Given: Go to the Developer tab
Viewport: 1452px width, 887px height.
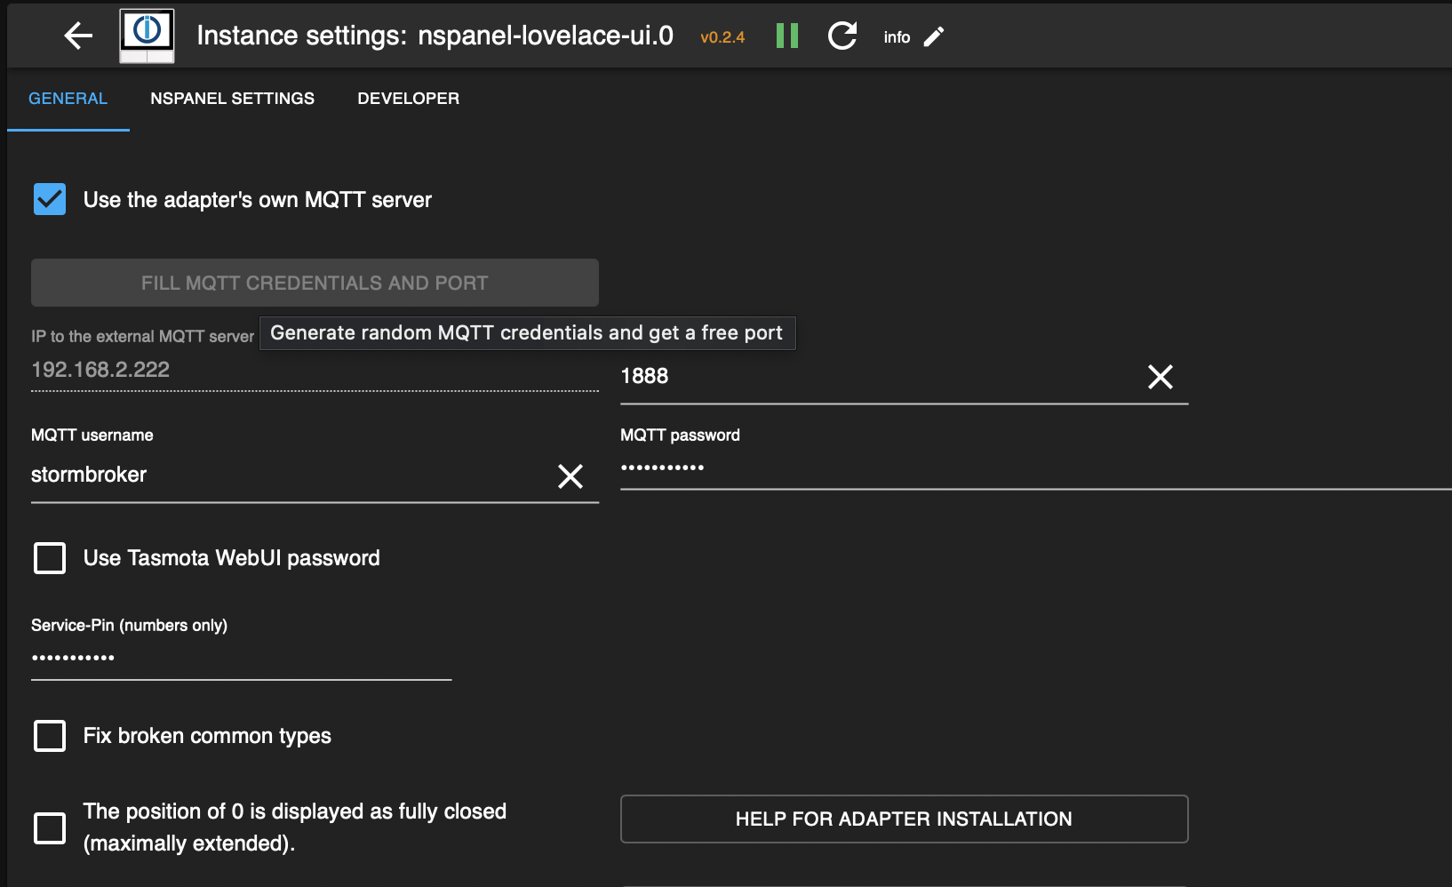Looking at the screenshot, I should coord(408,99).
